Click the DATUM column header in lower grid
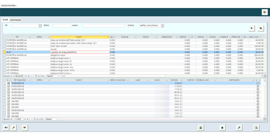Viewport: 270px width, 135px height. point(174,80)
